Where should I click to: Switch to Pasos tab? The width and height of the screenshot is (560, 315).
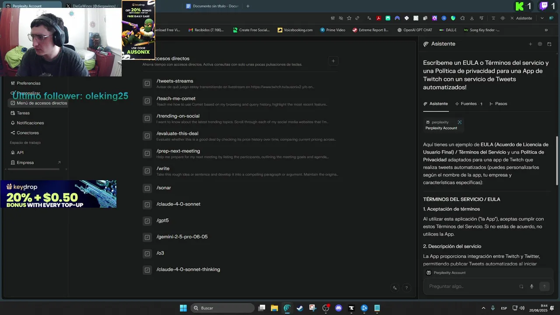498,104
